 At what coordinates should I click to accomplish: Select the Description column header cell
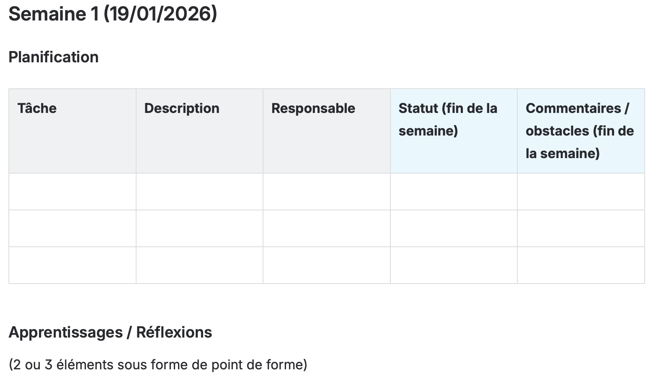pyautogui.click(x=199, y=131)
